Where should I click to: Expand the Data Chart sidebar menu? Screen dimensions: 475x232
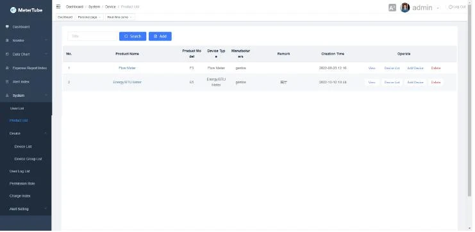(x=46, y=54)
